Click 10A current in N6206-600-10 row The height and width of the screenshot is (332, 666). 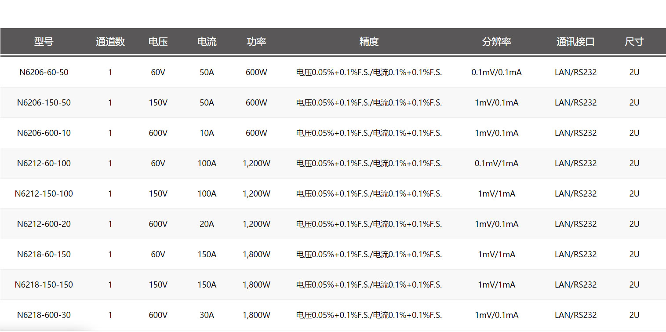(207, 133)
